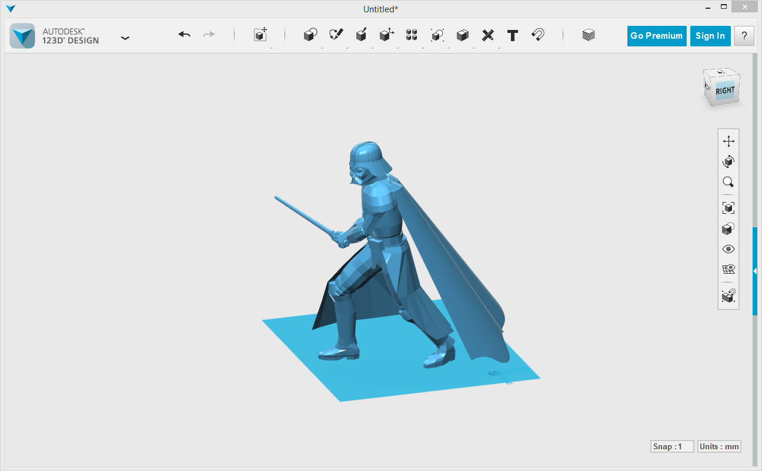The height and width of the screenshot is (471, 762).
Task: Click the Undo arrow in the toolbar
Action: [x=185, y=35]
